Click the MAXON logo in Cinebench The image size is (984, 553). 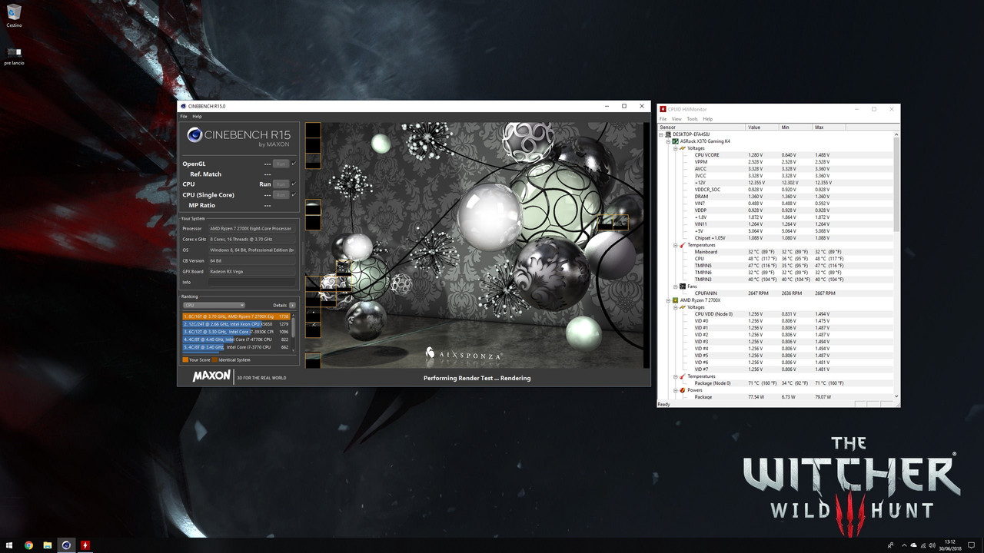[211, 376]
